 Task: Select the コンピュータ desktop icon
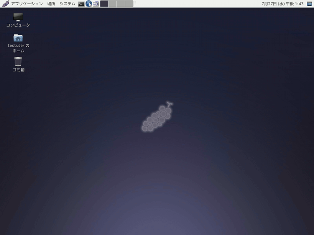pos(18,20)
